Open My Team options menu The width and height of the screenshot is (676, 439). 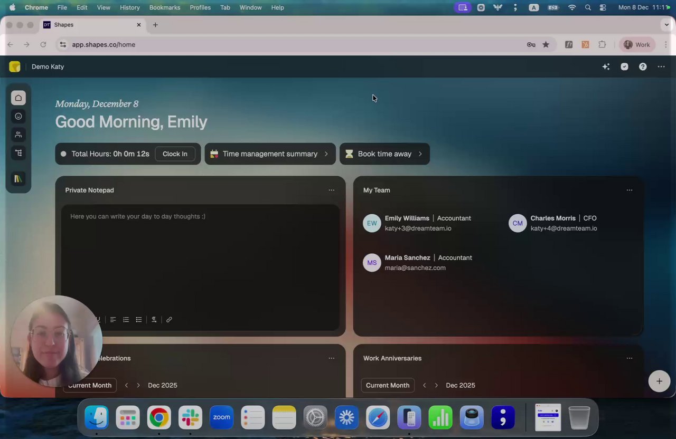pyautogui.click(x=629, y=190)
